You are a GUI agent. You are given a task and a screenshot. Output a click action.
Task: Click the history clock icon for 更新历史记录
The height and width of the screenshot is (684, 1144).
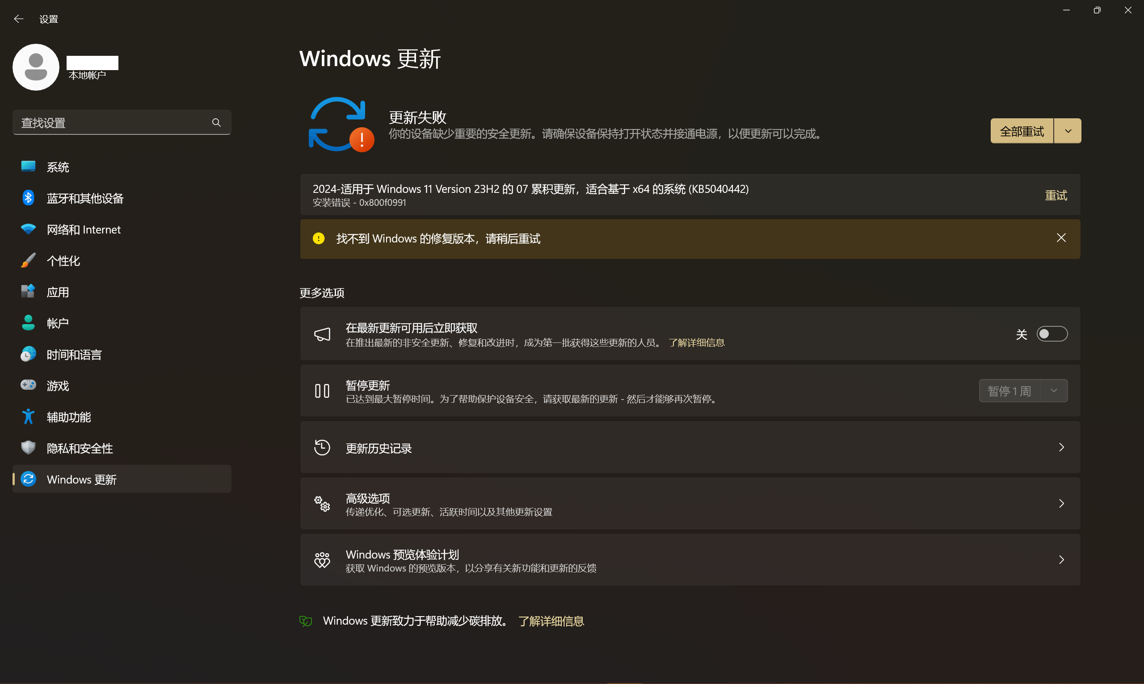tap(323, 447)
